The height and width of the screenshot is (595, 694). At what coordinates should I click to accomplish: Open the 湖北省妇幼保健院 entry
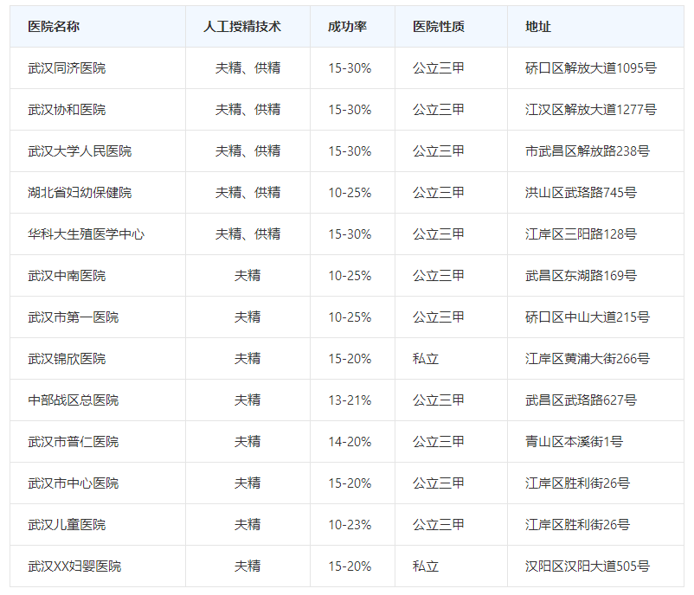point(80,193)
